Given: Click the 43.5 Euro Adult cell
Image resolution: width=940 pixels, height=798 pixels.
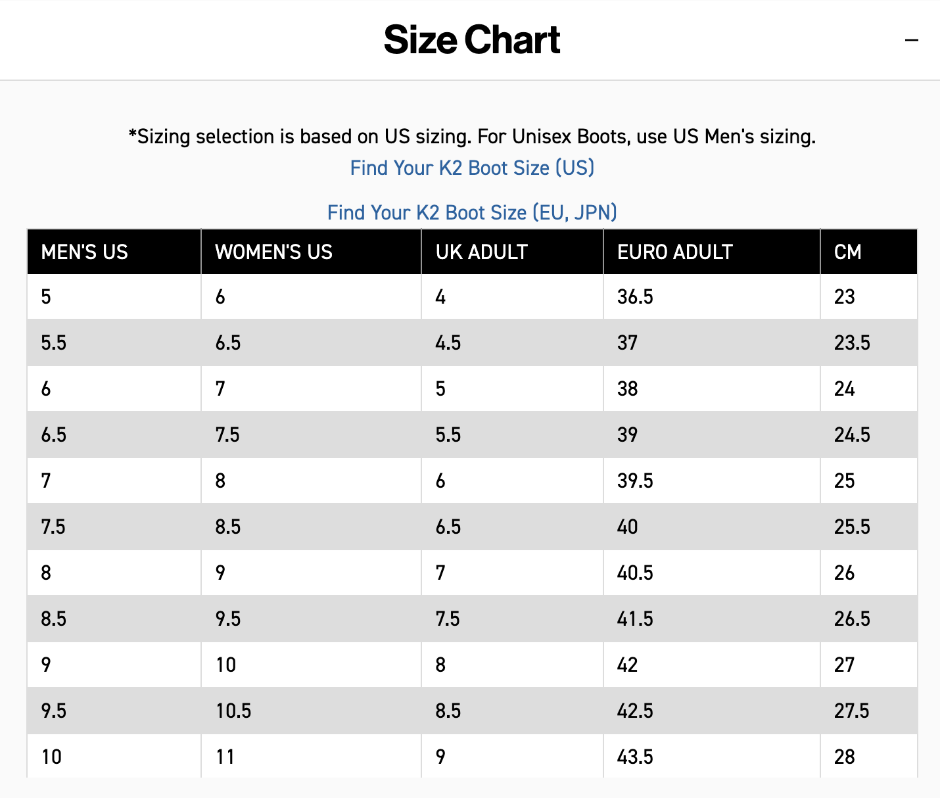Looking at the screenshot, I should coord(635,757).
